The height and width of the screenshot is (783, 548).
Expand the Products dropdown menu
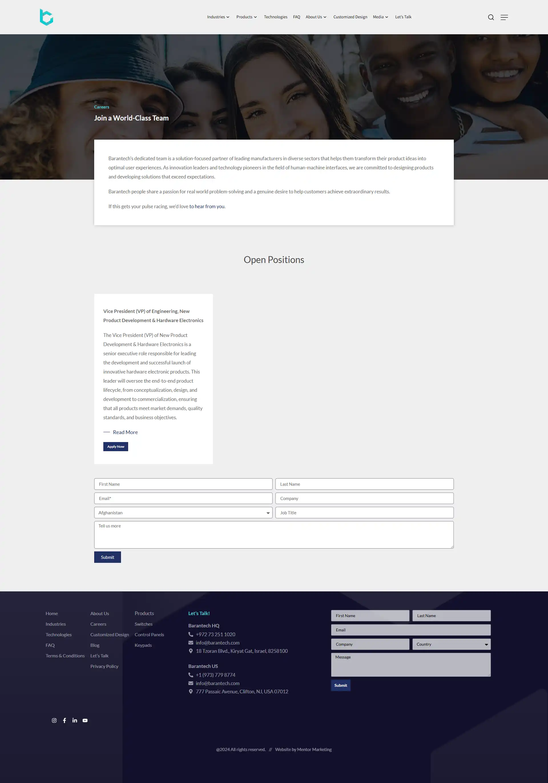(x=246, y=17)
